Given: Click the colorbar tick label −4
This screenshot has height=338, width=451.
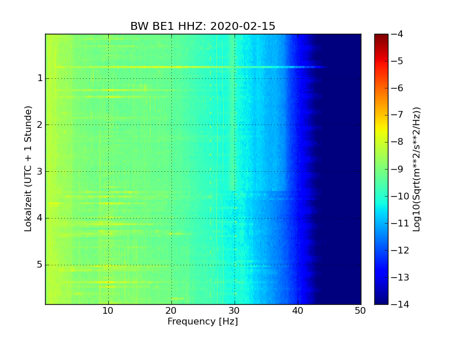Looking at the screenshot, I should pyautogui.click(x=397, y=34).
